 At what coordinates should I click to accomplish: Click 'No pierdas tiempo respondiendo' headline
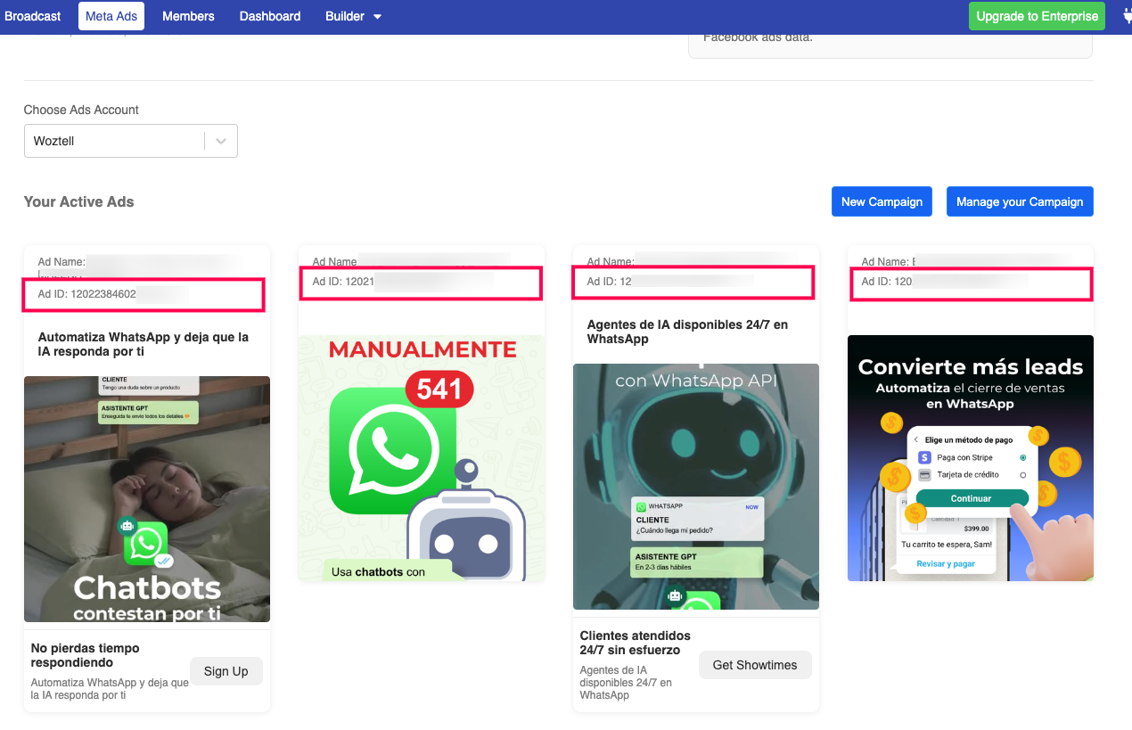tap(86, 655)
